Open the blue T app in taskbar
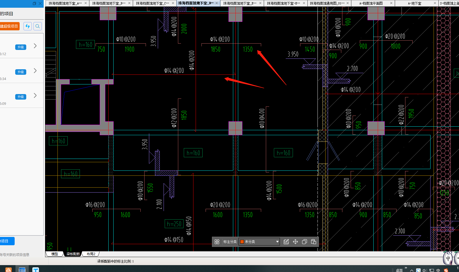 click(x=36, y=270)
